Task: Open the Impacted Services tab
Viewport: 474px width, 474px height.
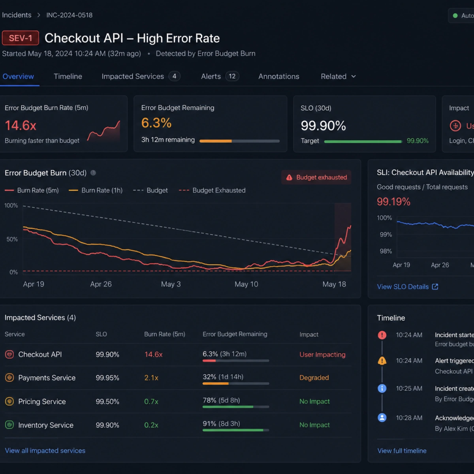Action: point(141,76)
